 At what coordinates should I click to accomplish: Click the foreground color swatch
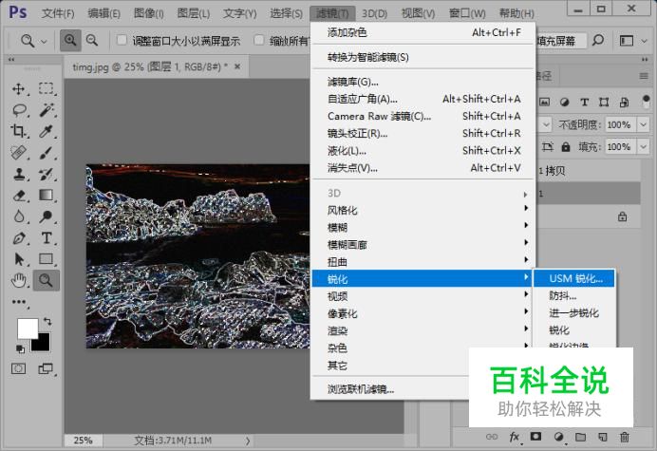click(x=27, y=328)
